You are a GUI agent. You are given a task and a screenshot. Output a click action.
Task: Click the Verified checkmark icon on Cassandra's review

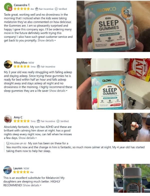point(56,9)
